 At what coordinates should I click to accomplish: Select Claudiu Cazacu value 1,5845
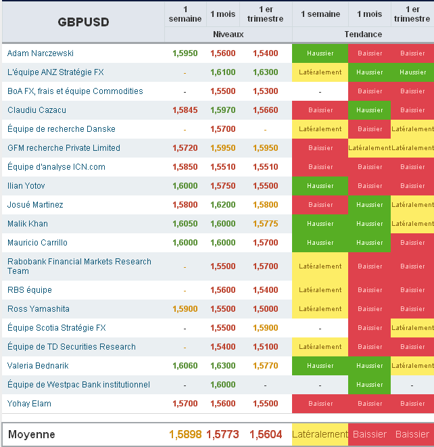click(x=185, y=110)
